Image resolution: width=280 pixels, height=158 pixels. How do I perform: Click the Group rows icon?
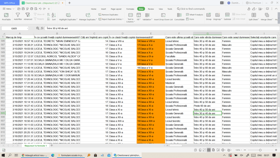209,15
